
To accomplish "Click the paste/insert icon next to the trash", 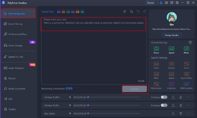I will pyautogui.click(x=131, y=11).
